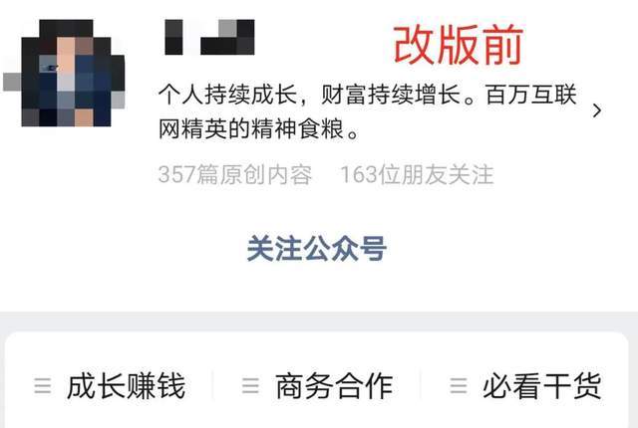Click the intro line ending 精神食粮
Screen dimensions: 638x428
click(x=259, y=129)
